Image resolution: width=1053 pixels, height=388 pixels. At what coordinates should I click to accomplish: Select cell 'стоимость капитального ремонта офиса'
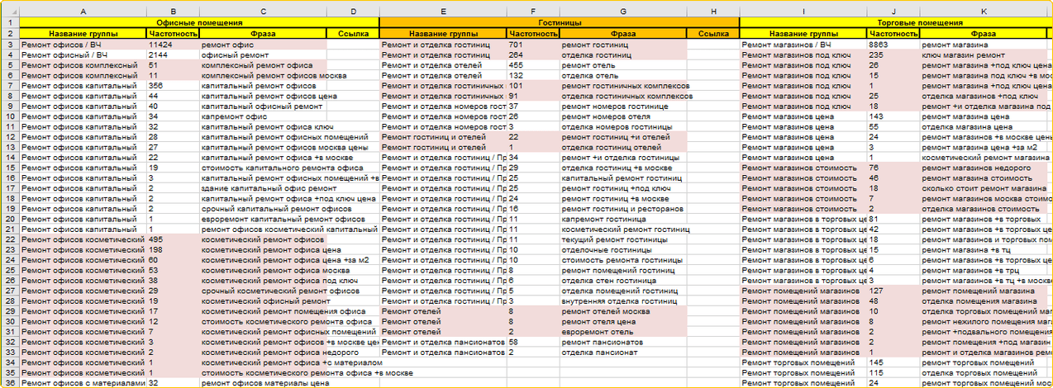click(263, 168)
